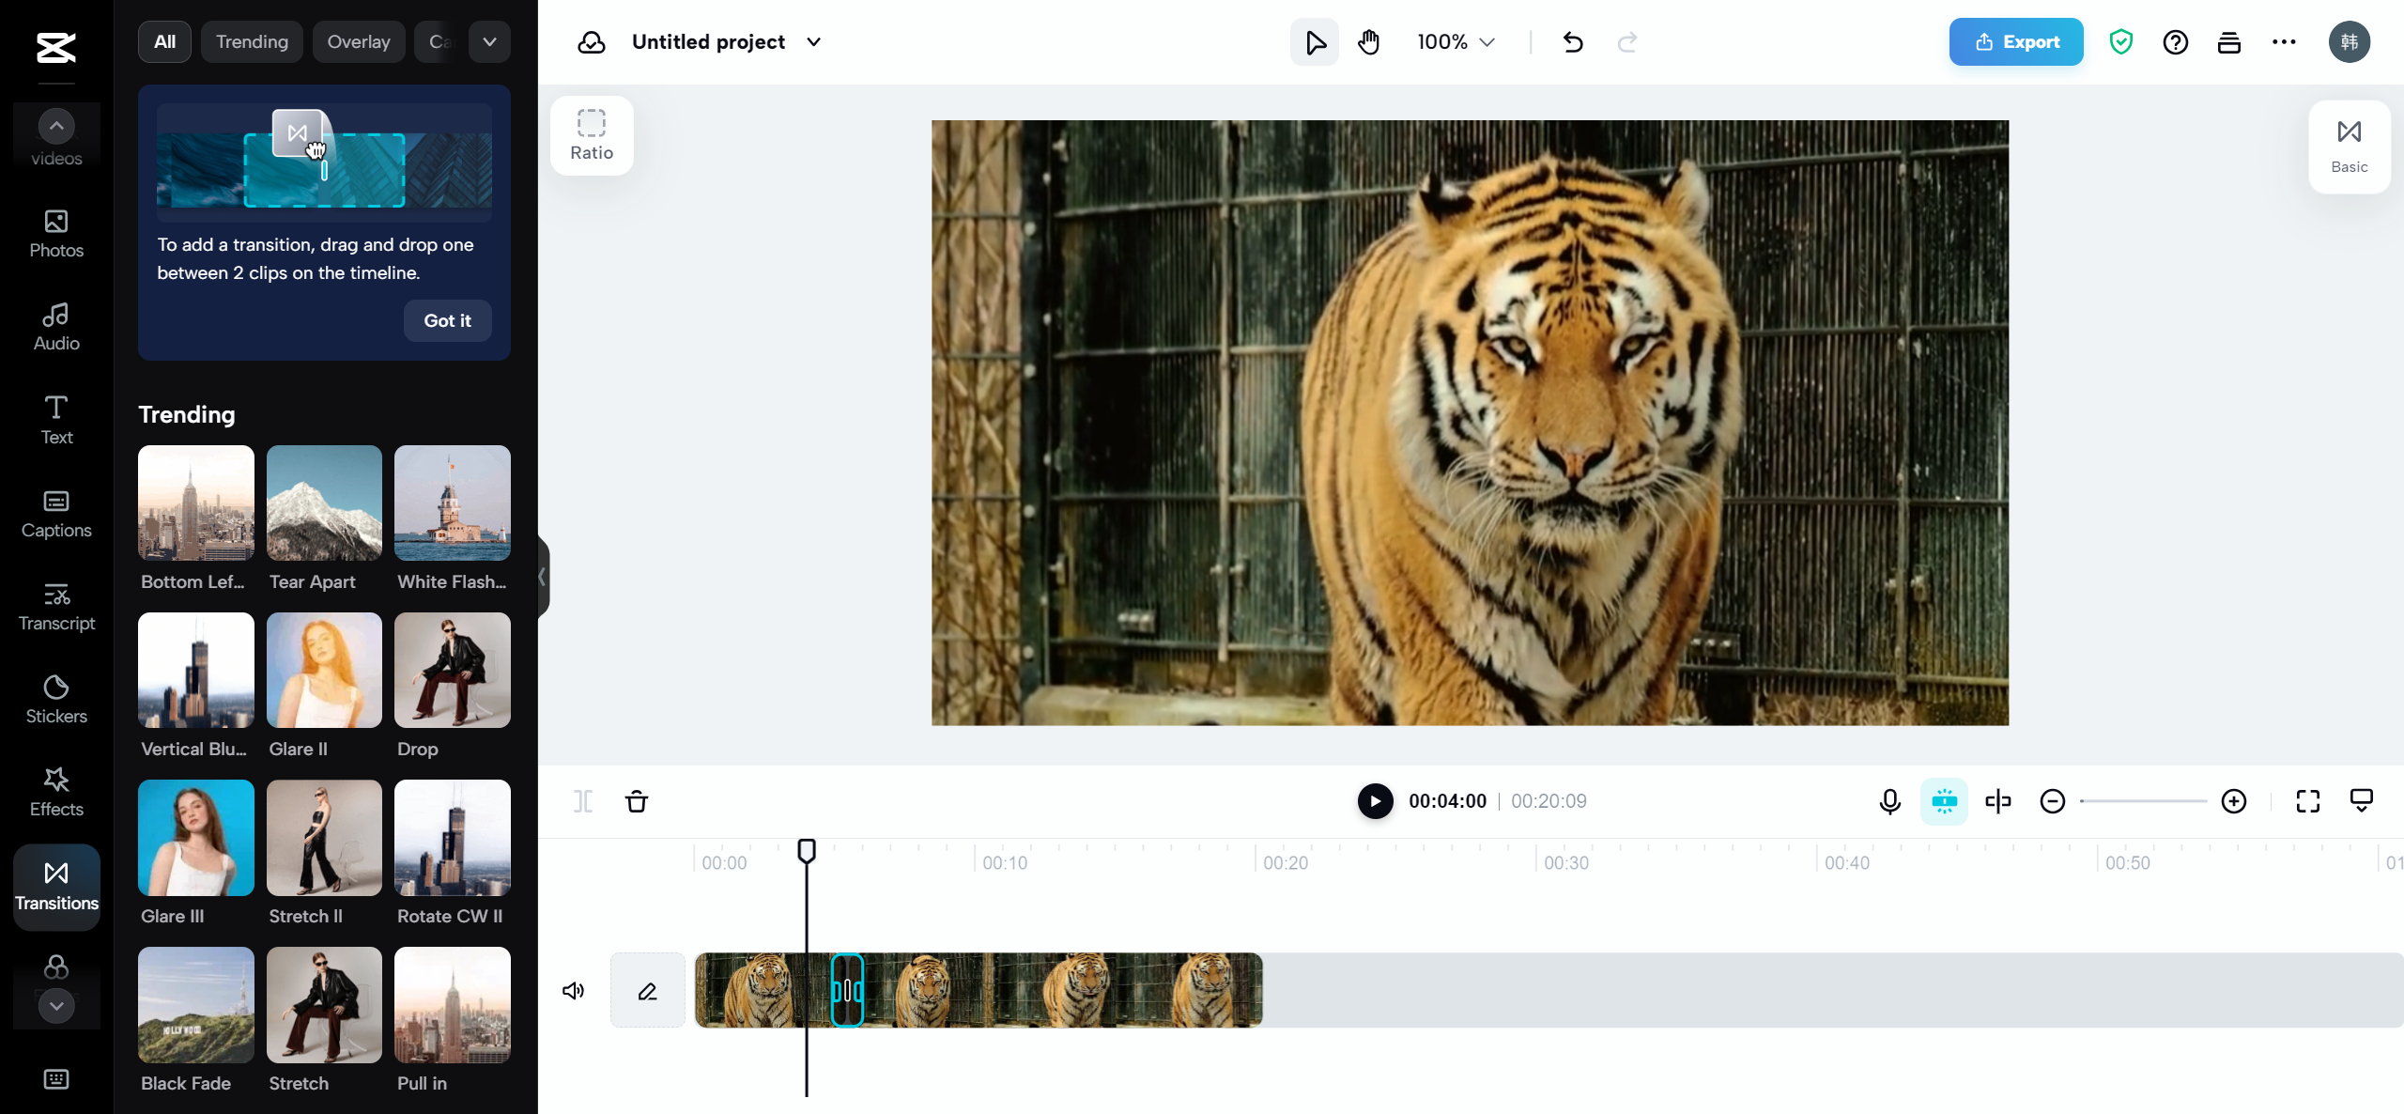2404x1114 pixels.
Task: Delete selected clip with trash icon
Action: click(x=637, y=801)
